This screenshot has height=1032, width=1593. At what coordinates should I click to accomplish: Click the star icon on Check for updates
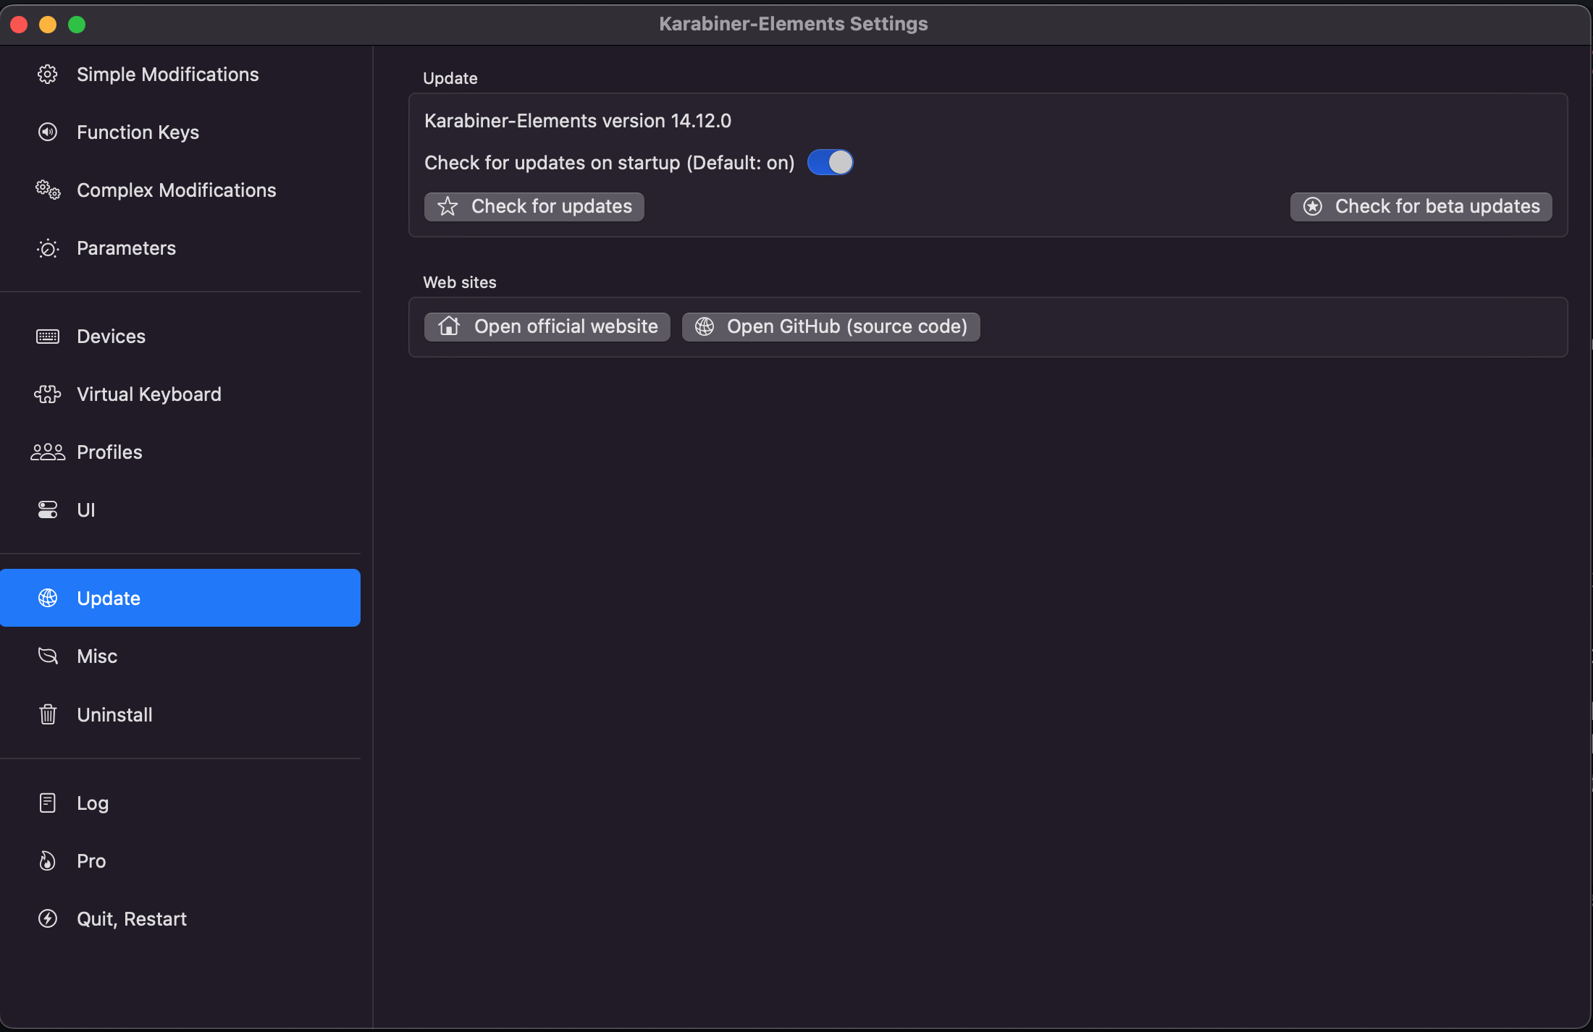pos(448,207)
